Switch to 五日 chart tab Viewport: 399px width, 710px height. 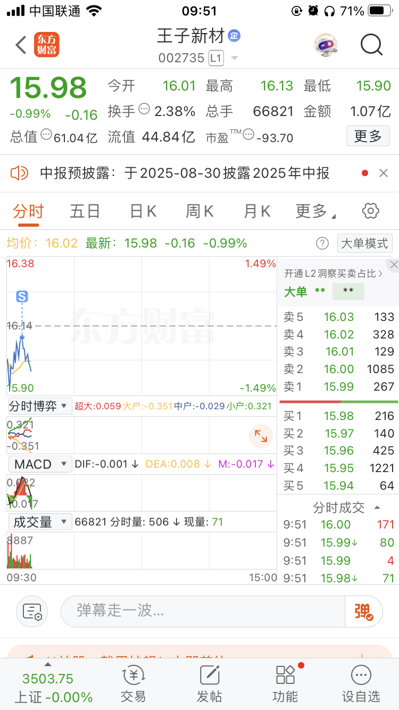(x=85, y=211)
